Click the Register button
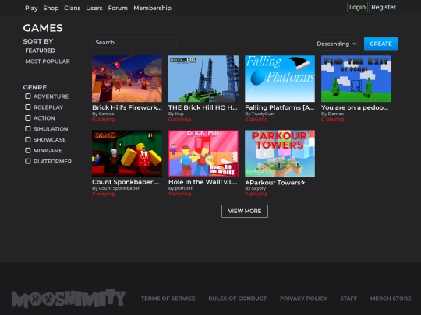 click(x=384, y=7)
